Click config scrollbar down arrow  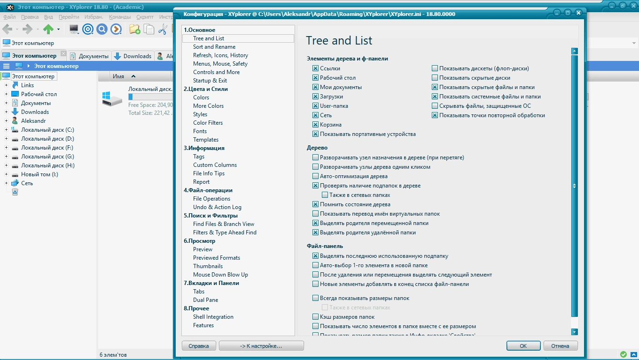574,332
